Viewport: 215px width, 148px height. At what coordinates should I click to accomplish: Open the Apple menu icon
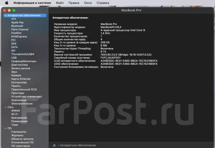pos(7,3)
